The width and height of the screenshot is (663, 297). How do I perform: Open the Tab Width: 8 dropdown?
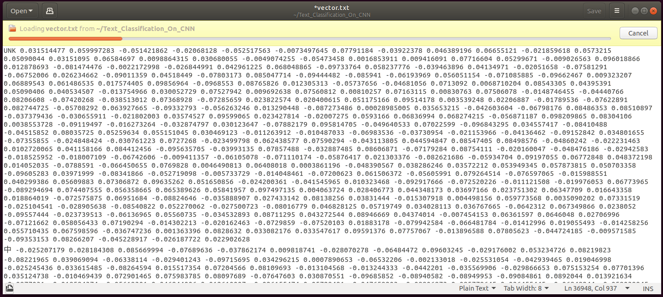click(526, 288)
